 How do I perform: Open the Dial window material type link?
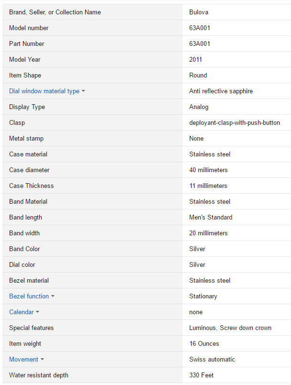[44, 91]
